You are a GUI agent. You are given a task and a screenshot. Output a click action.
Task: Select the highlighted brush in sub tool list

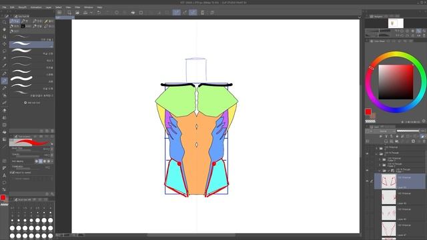[31, 45]
